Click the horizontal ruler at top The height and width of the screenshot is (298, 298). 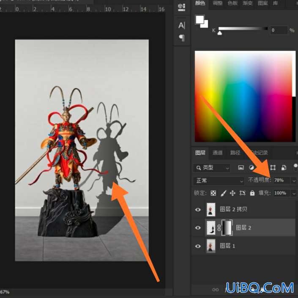(x=82, y=9)
